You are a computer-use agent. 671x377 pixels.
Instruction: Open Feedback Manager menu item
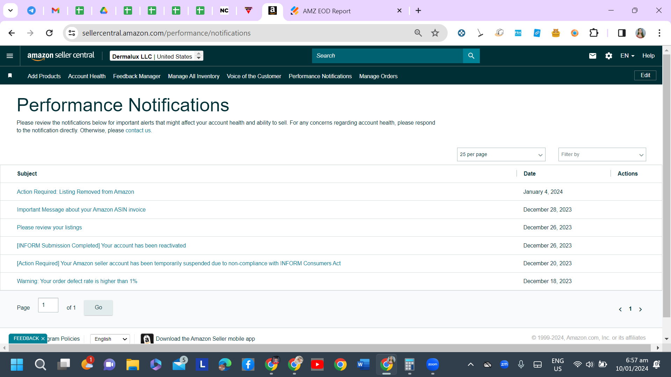pyautogui.click(x=137, y=76)
